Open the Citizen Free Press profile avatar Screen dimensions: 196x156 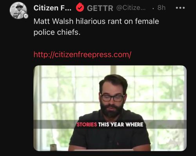(18, 11)
